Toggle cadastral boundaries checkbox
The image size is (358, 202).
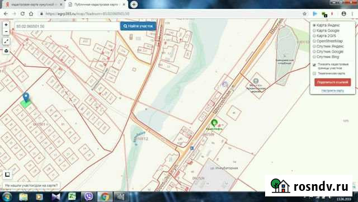click(x=314, y=65)
